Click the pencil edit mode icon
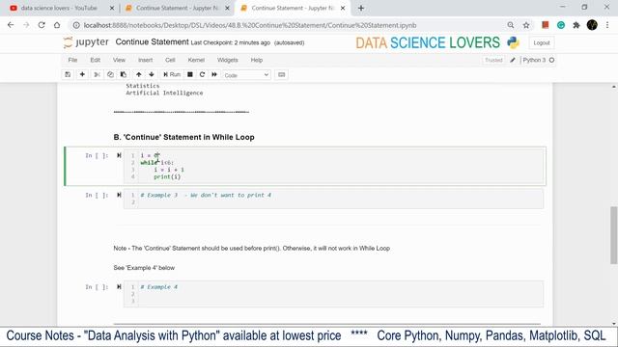This screenshot has height=347, width=618. (x=513, y=60)
